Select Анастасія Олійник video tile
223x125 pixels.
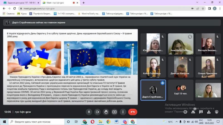(181, 44)
